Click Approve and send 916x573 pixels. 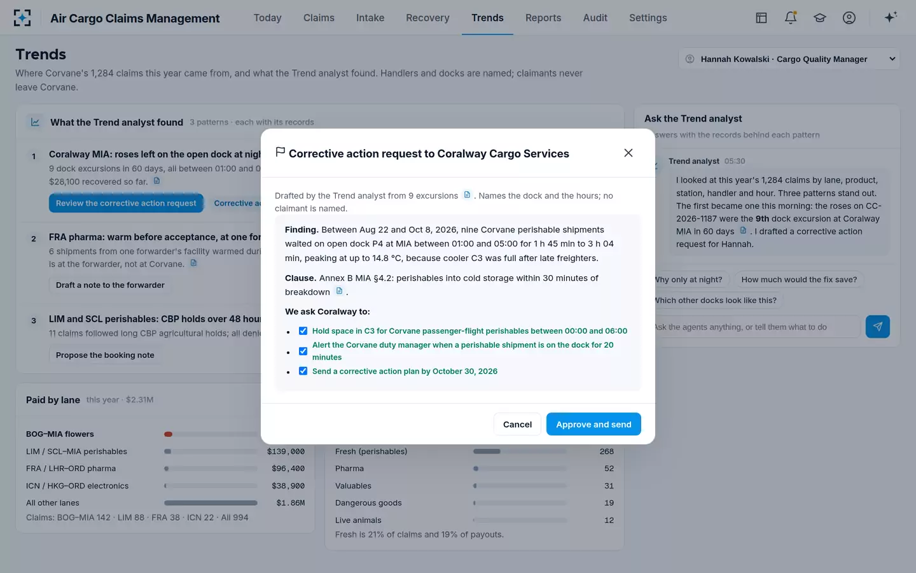[x=593, y=424]
